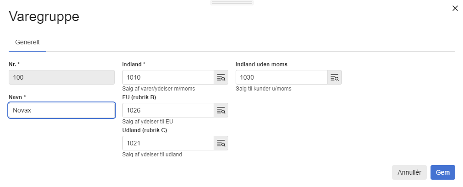Switch to the Generelt tab

(27, 43)
